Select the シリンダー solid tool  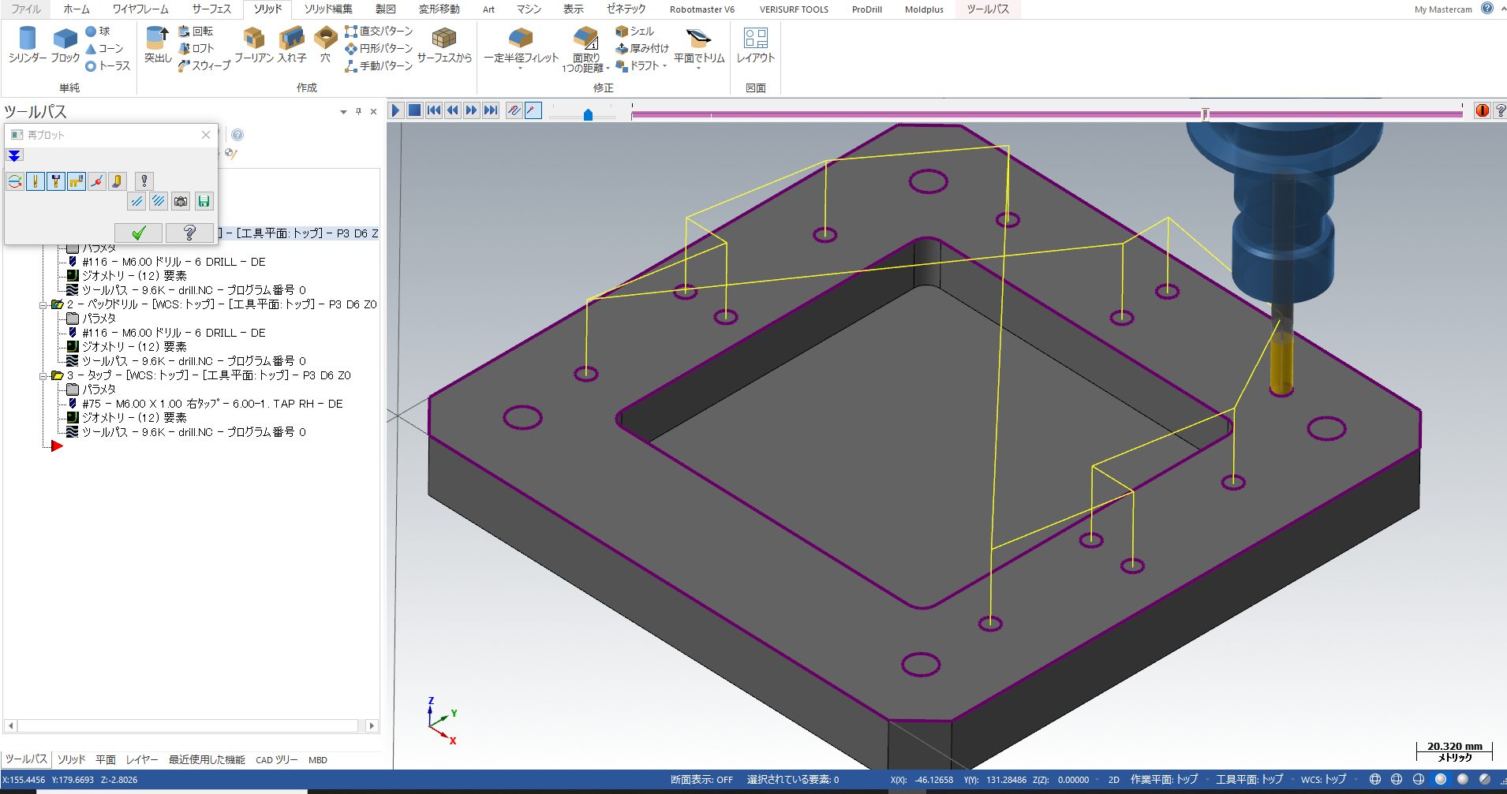(x=28, y=44)
